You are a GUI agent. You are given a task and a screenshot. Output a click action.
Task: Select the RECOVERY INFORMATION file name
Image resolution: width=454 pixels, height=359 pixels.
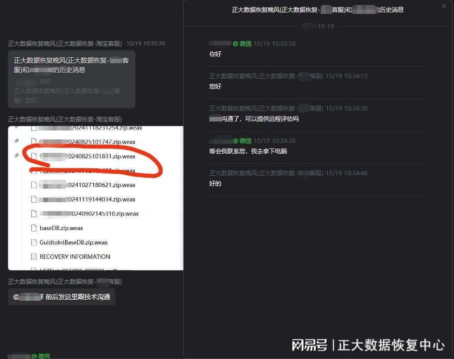(x=75, y=257)
